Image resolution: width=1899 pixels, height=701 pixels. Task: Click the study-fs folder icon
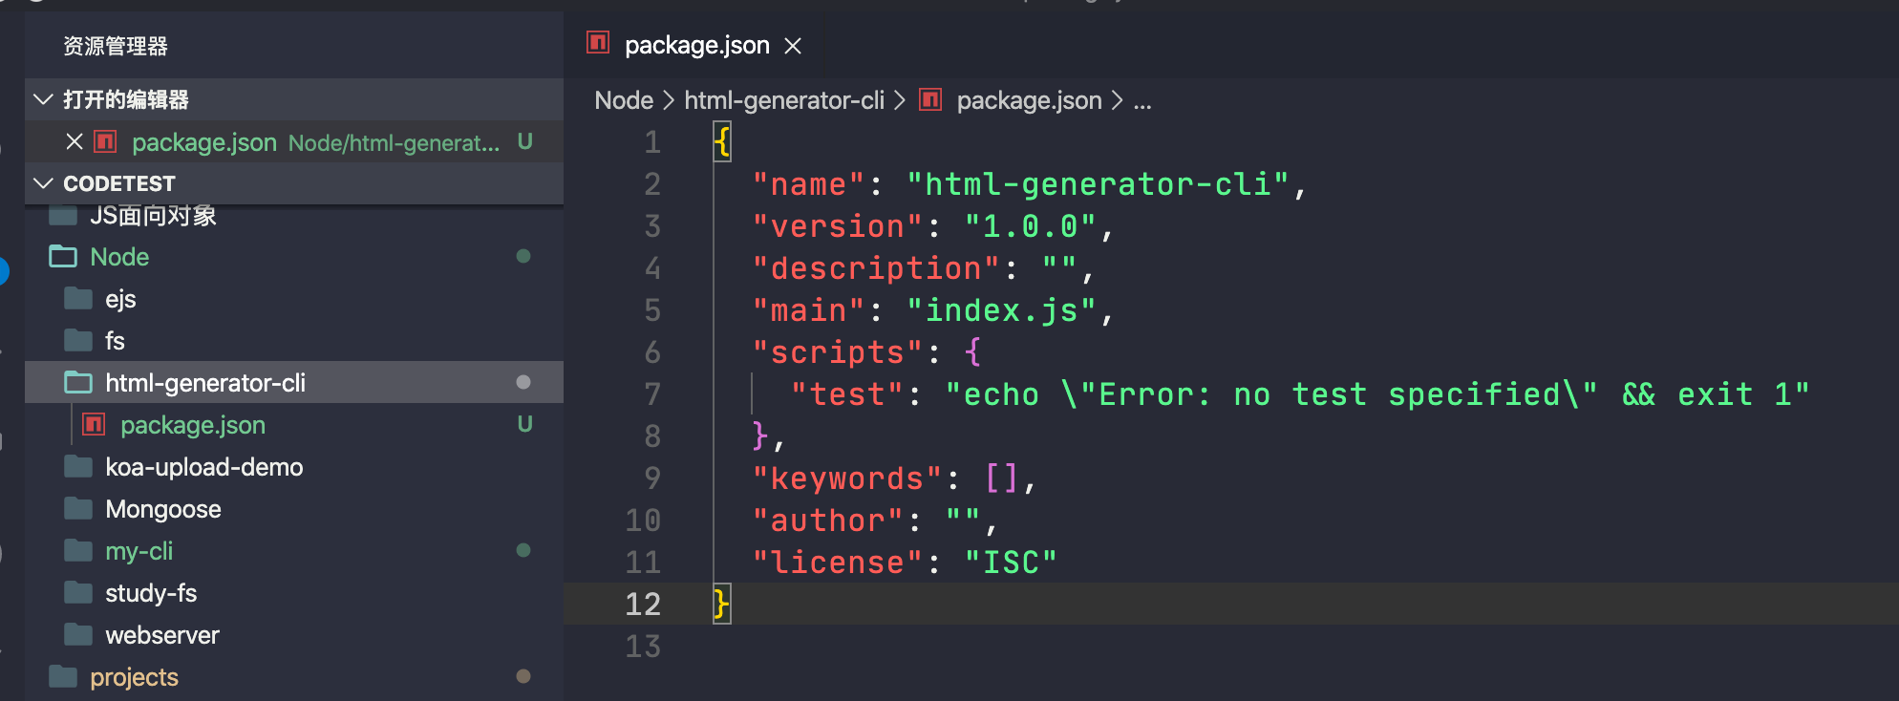click(78, 593)
